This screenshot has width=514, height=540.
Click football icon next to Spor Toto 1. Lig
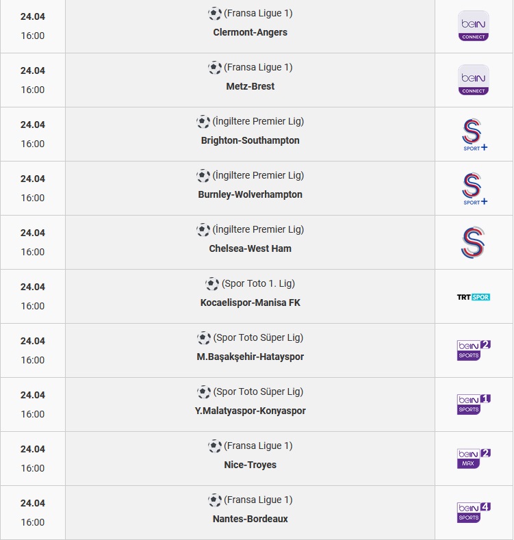[212, 284]
